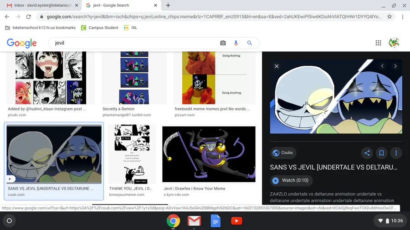The width and height of the screenshot is (410, 230).
Task: Launch Chrome from the shelf
Action: click(173, 221)
